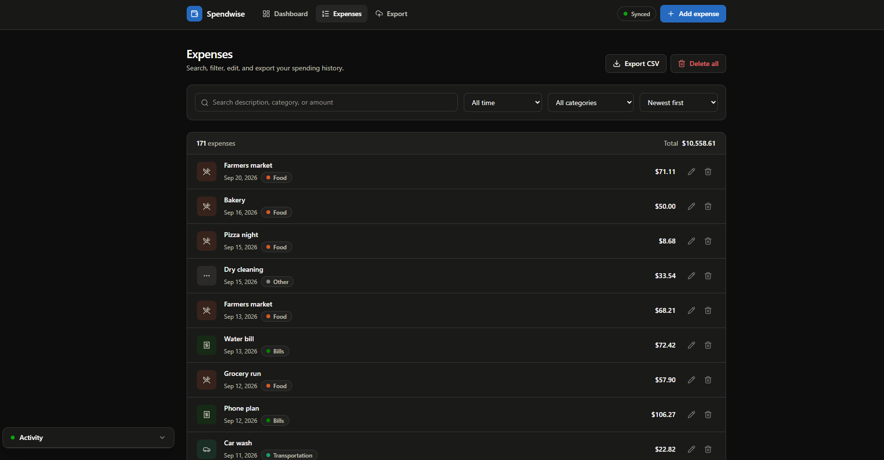
Task: Delete the Grocery run expense
Action: (708, 380)
